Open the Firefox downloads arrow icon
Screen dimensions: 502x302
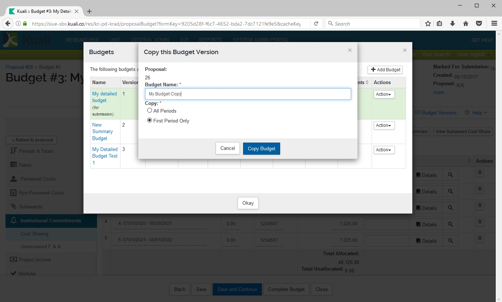(x=453, y=24)
